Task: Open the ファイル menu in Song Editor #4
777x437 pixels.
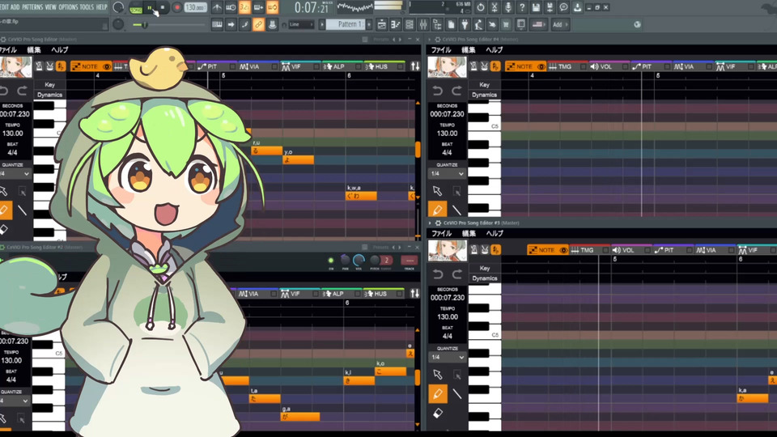Action: pos(441,50)
